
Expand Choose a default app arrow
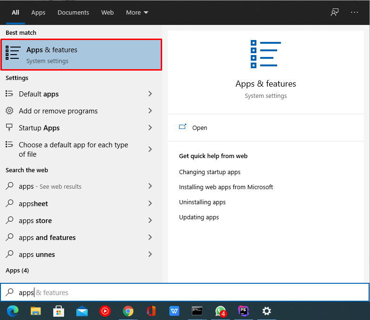pyautogui.click(x=150, y=149)
